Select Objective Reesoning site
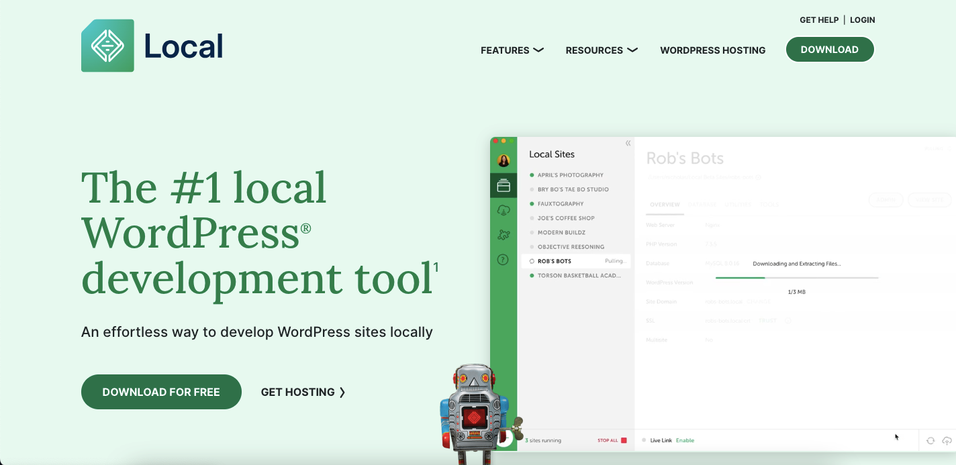This screenshot has width=956, height=465. click(x=571, y=247)
